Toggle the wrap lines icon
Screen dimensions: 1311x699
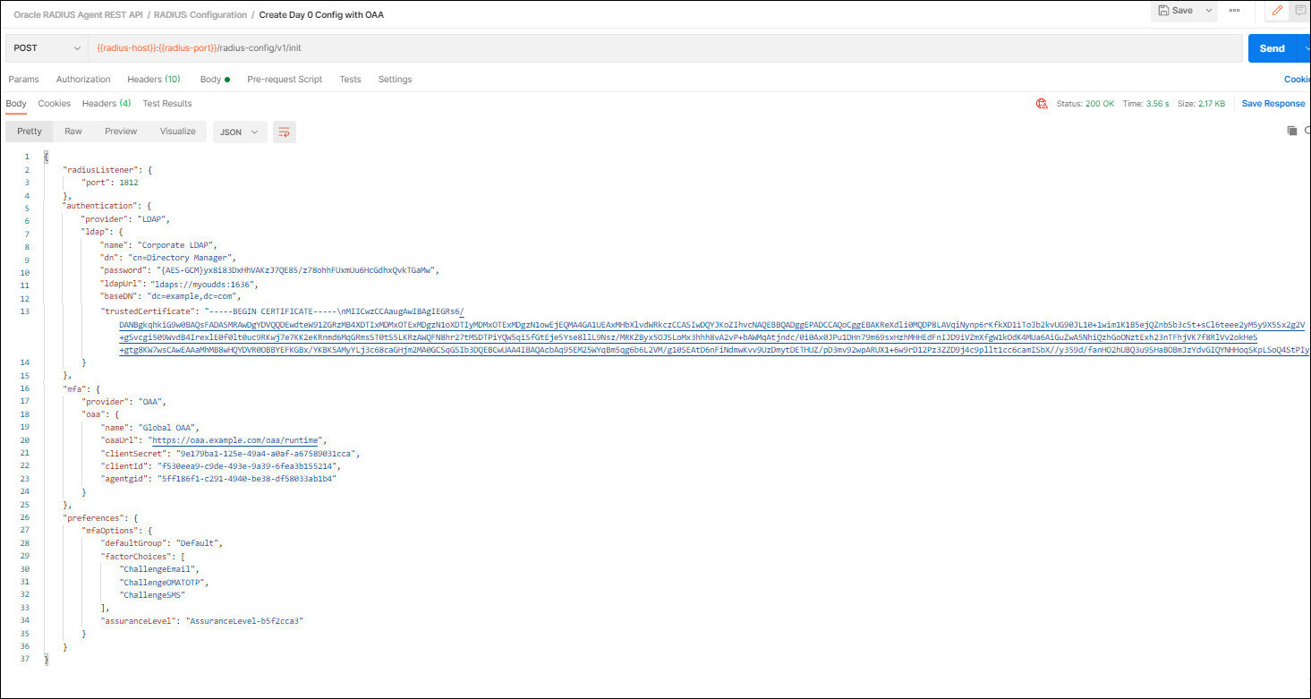(285, 132)
